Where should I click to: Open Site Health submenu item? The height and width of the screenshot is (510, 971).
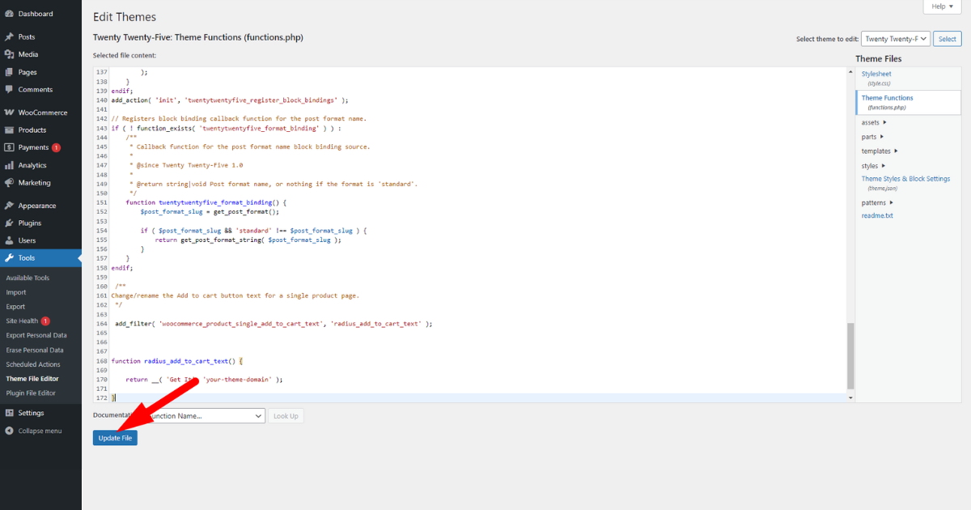(x=22, y=321)
